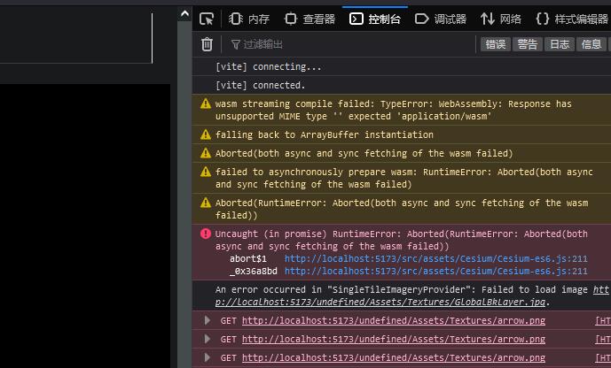Viewport: 611px width, 368px height.
Task: Toggle the 信息 (info) filter
Action: 591,44
